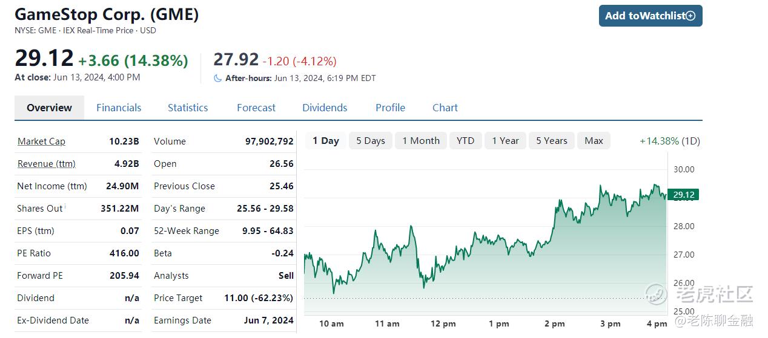The image size is (768, 338).
Task: Select the 1 Year chart range
Action: [505, 141]
